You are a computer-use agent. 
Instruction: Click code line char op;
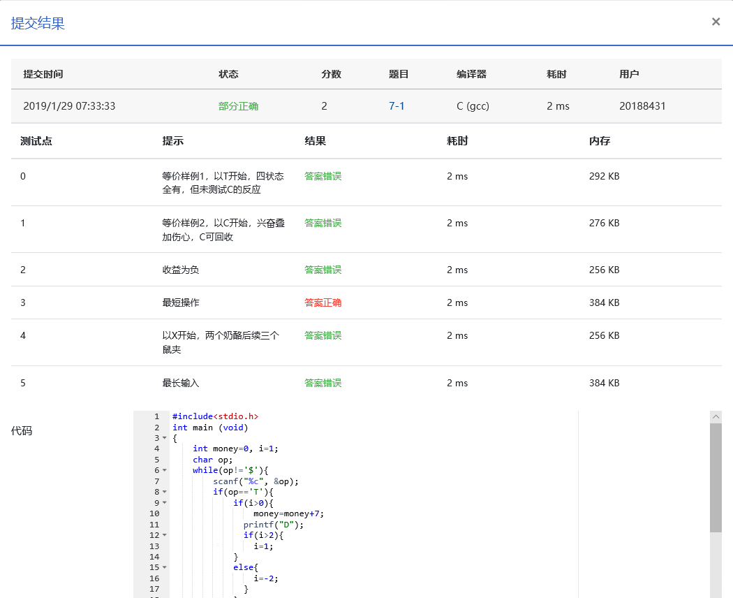tap(212, 460)
